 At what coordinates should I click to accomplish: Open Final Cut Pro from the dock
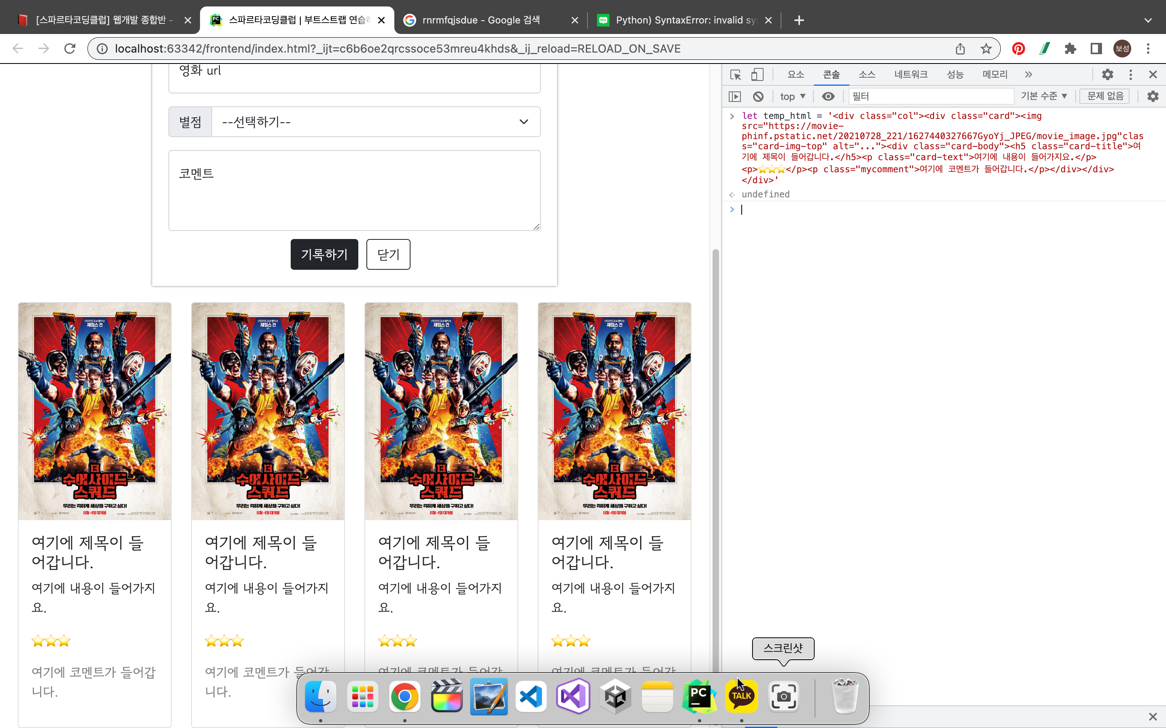(447, 696)
